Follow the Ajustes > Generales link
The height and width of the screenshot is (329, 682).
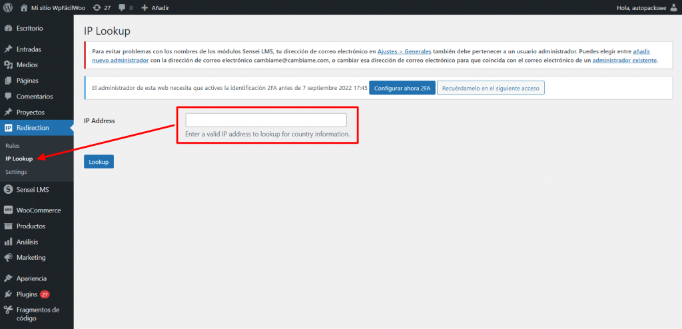click(x=404, y=51)
